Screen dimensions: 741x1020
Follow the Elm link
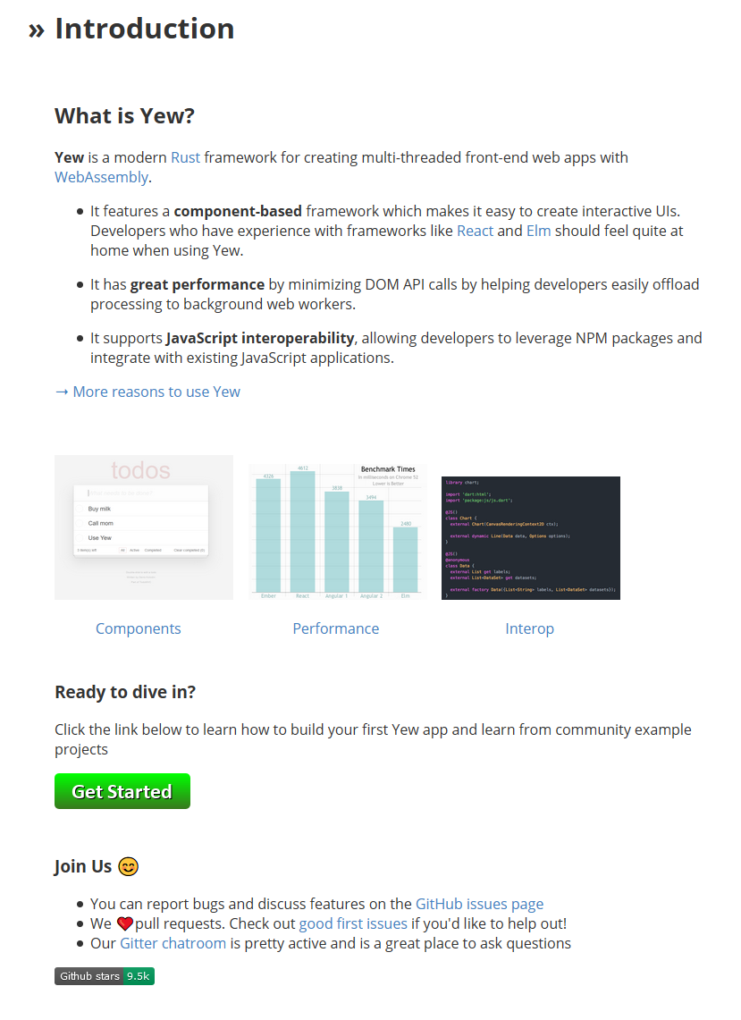pyautogui.click(x=539, y=231)
